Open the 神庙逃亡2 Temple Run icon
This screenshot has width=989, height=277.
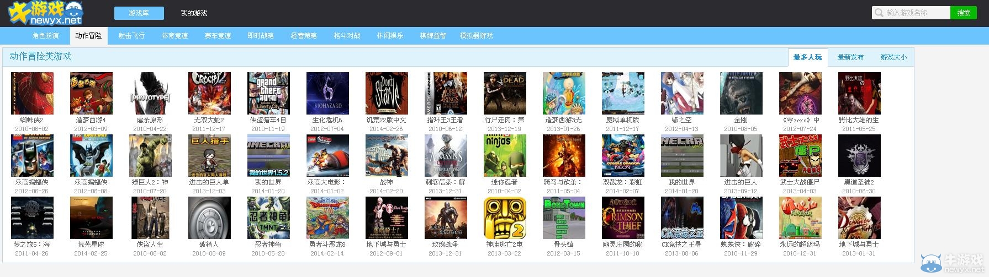tap(505, 218)
